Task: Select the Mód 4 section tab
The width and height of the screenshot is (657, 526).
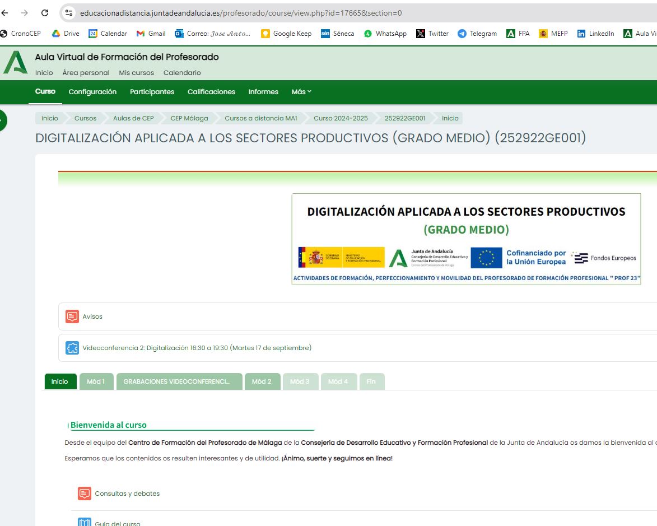Action: click(x=338, y=381)
